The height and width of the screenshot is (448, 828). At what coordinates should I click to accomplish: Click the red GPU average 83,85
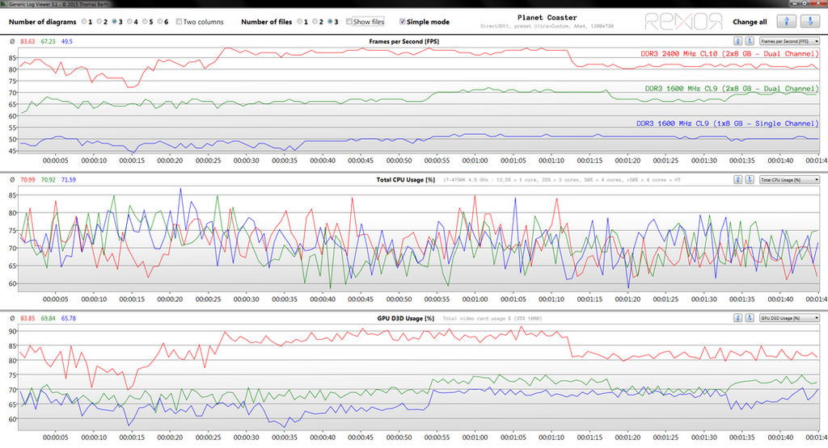point(27,318)
